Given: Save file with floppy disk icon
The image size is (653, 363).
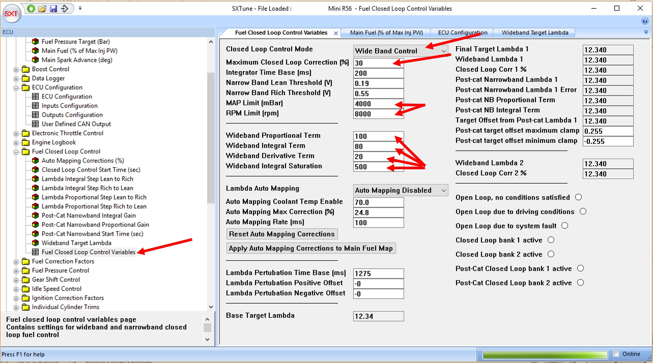Looking at the screenshot, I should point(54,8).
